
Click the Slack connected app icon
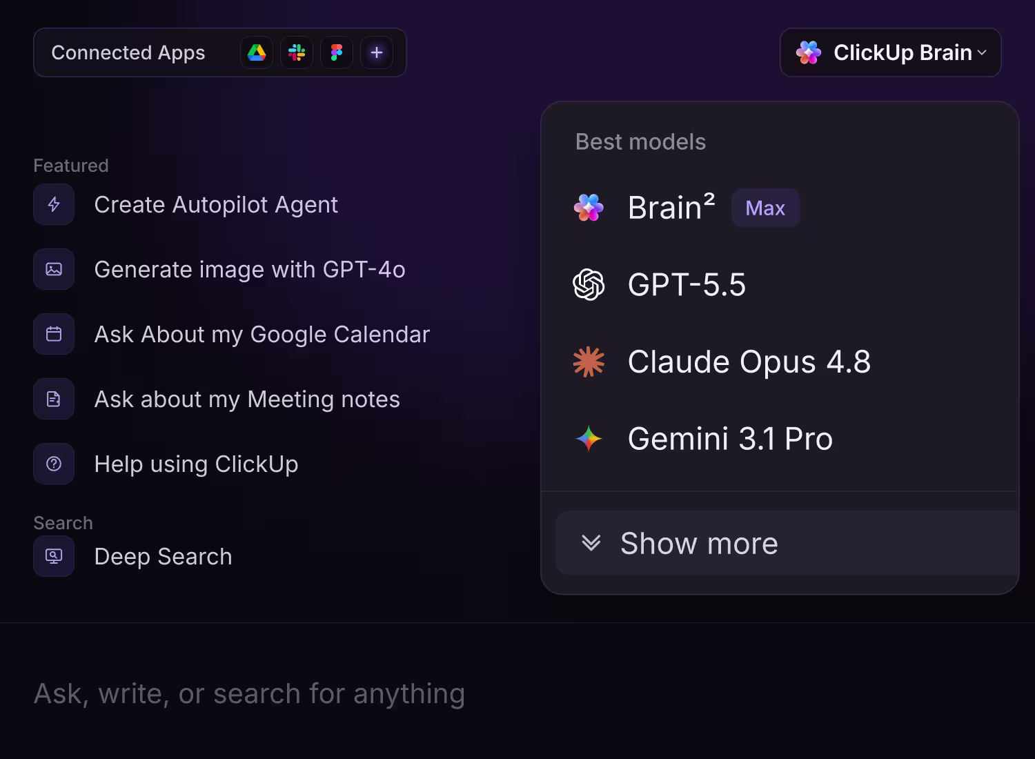[297, 52]
